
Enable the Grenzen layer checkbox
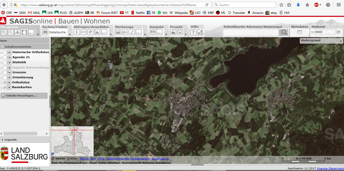[5, 72]
